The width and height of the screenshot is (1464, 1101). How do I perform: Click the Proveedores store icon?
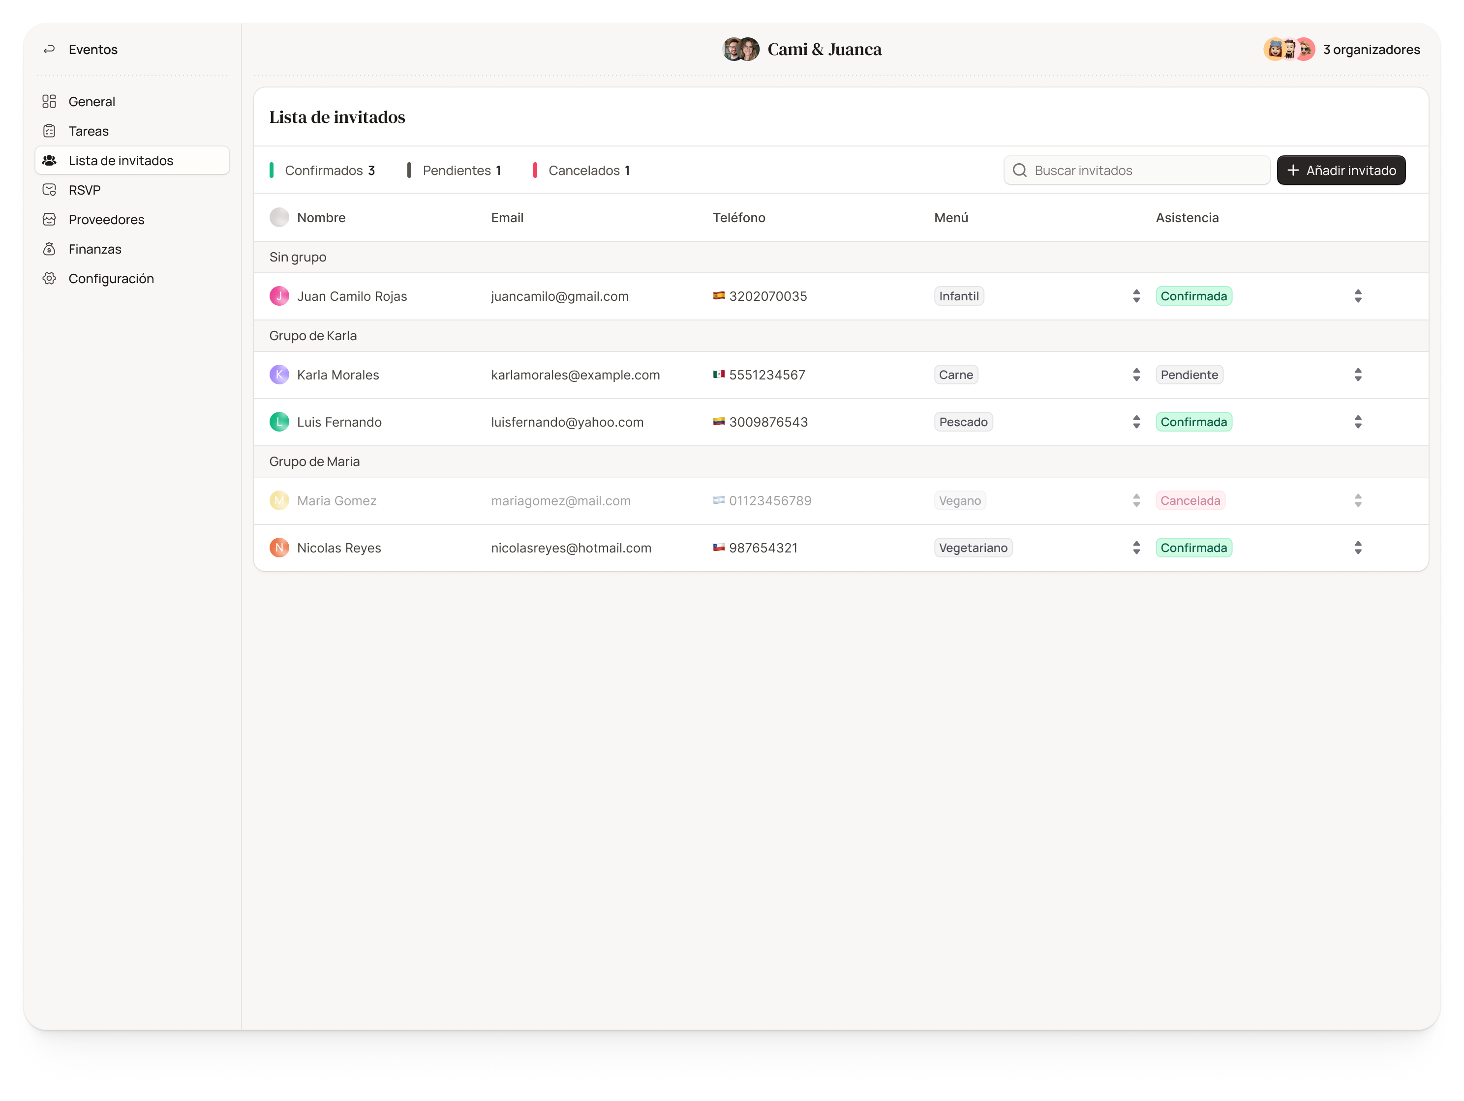[x=49, y=219]
